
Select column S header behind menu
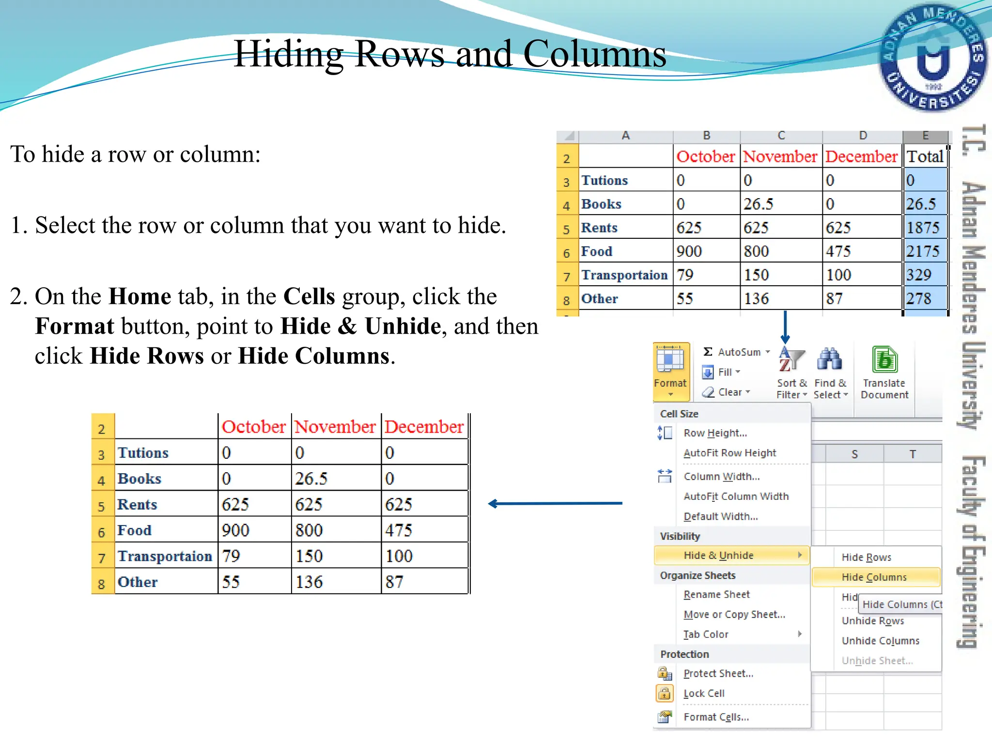[854, 454]
